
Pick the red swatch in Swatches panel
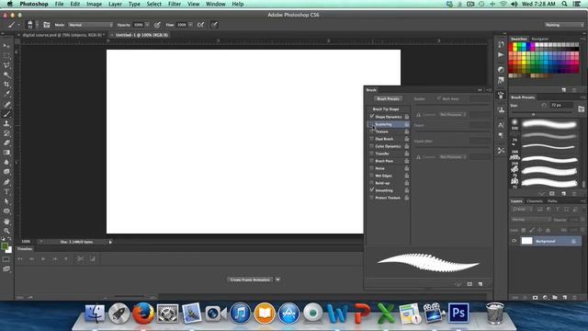(511, 45)
